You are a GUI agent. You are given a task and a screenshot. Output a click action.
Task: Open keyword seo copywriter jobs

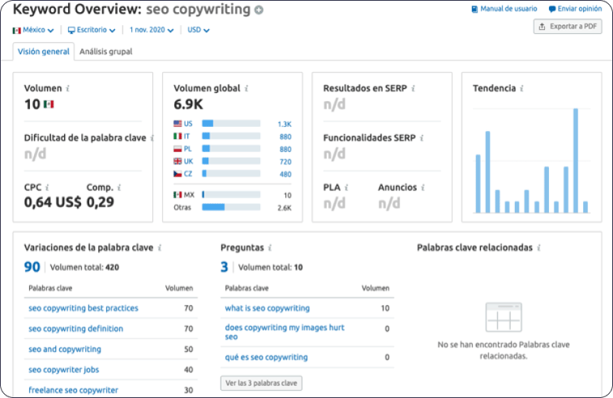64,370
